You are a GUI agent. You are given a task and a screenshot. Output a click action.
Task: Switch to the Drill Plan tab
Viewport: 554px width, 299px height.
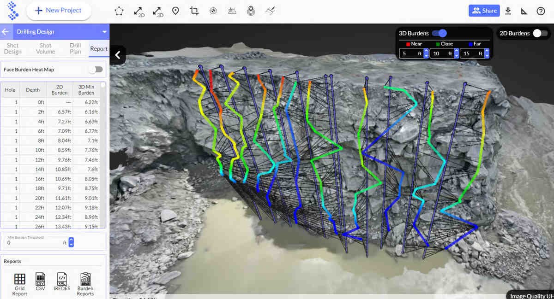pos(75,48)
